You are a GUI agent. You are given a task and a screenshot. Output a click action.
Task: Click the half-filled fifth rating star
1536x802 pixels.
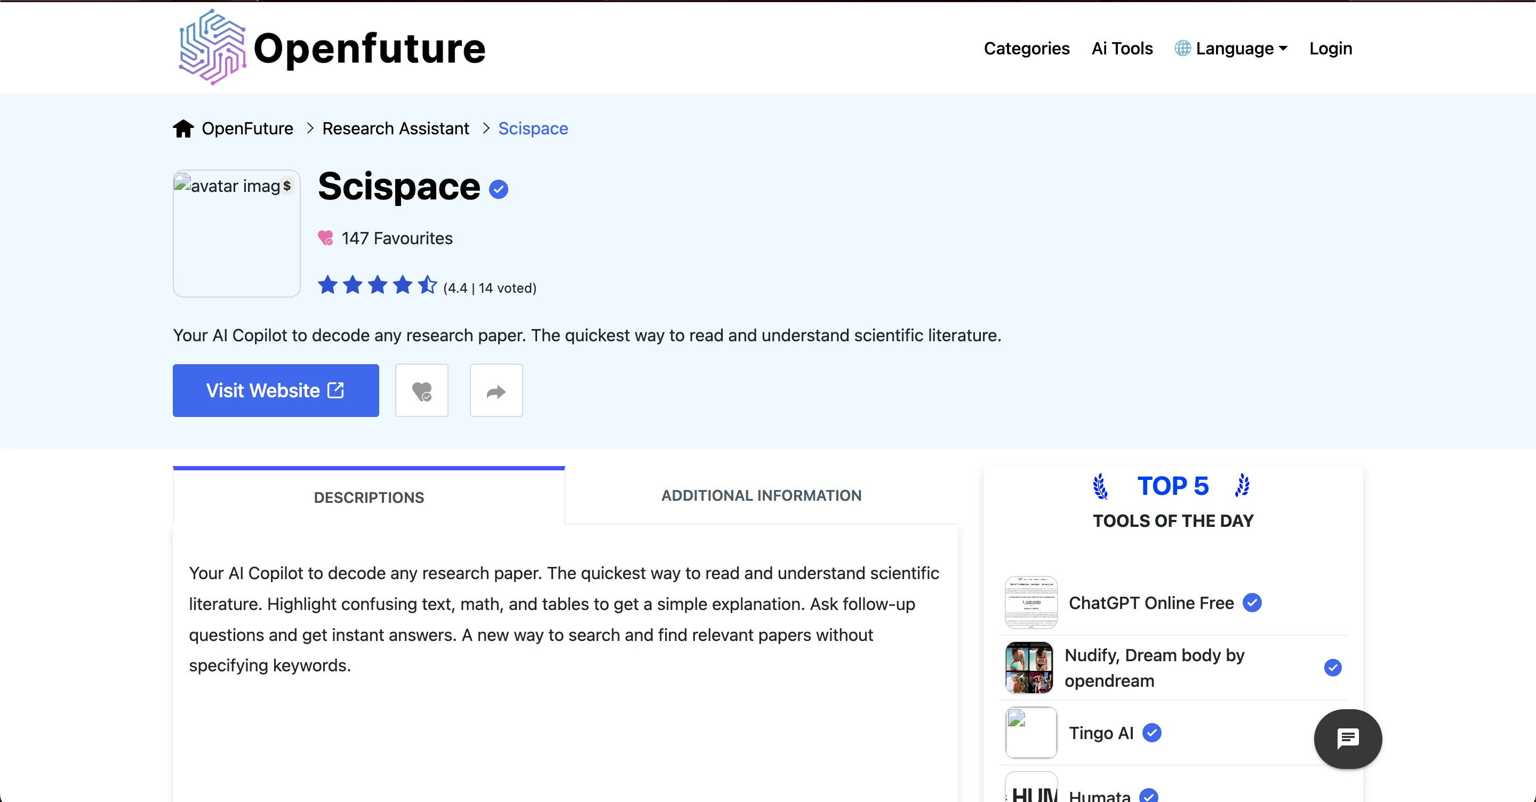coord(428,285)
